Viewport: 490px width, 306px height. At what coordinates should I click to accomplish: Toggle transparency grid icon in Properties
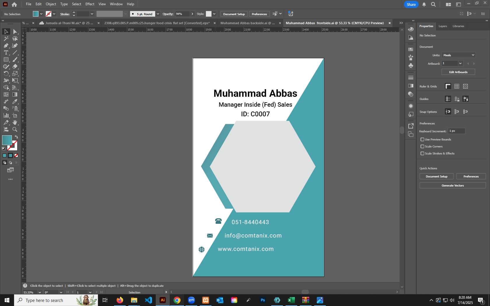tap(466, 86)
